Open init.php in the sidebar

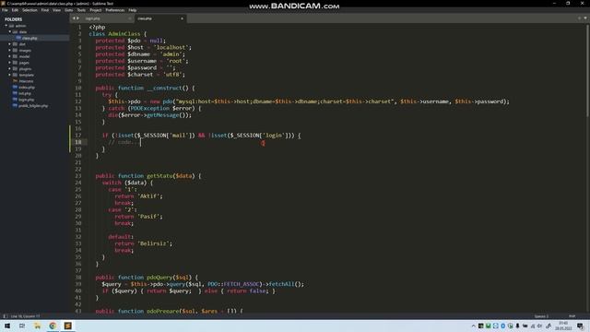click(25, 93)
